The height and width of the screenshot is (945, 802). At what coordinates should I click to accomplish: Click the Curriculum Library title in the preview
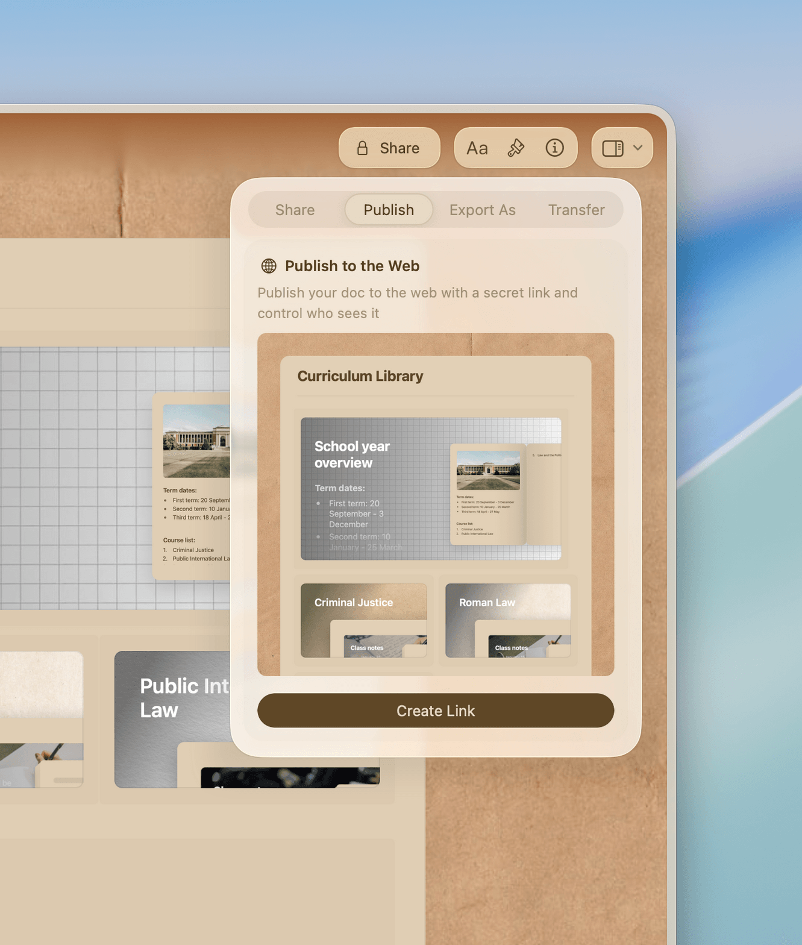tap(360, 376)
